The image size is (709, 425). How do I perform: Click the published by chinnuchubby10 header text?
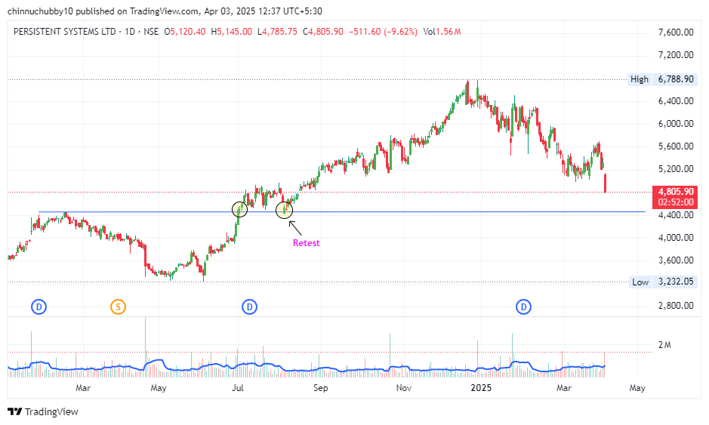point(165,11)
